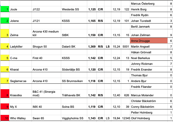This screenshot has height=122, width=173.
Task: Select the yellow rank 5 cell
Action: [5, 58]
